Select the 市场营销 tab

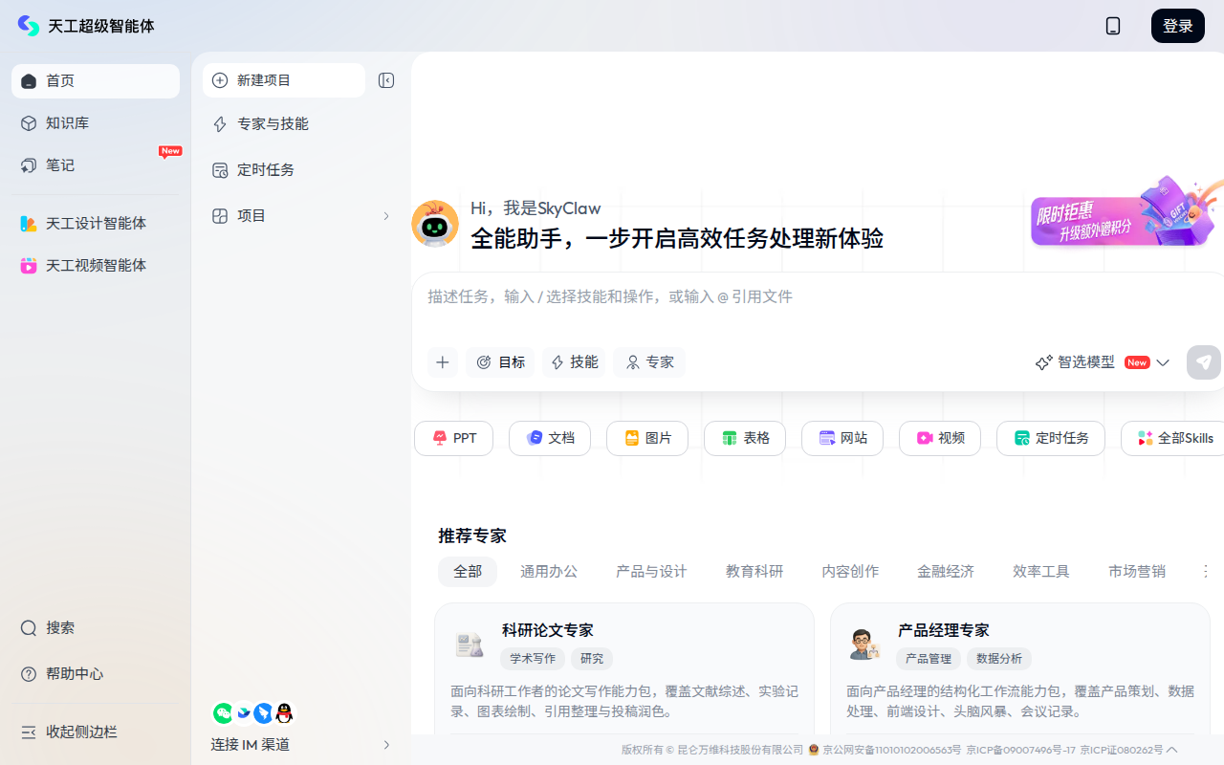[x=1137, y=572]
